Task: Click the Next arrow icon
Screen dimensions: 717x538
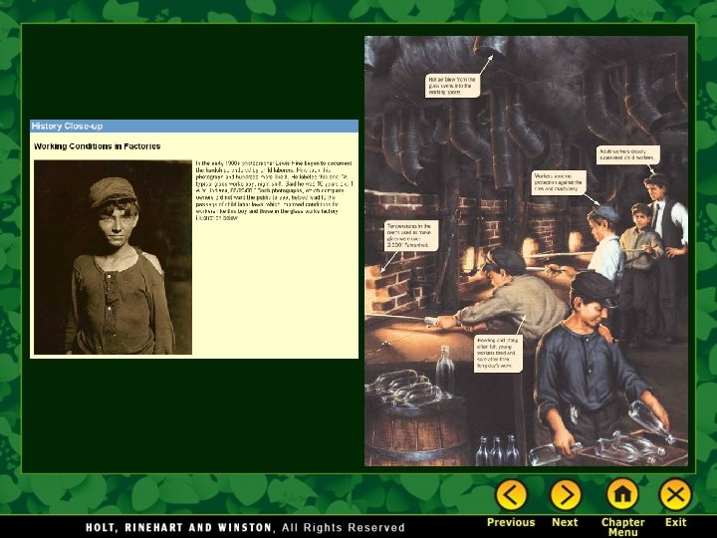Action: (x=566, y=494)
